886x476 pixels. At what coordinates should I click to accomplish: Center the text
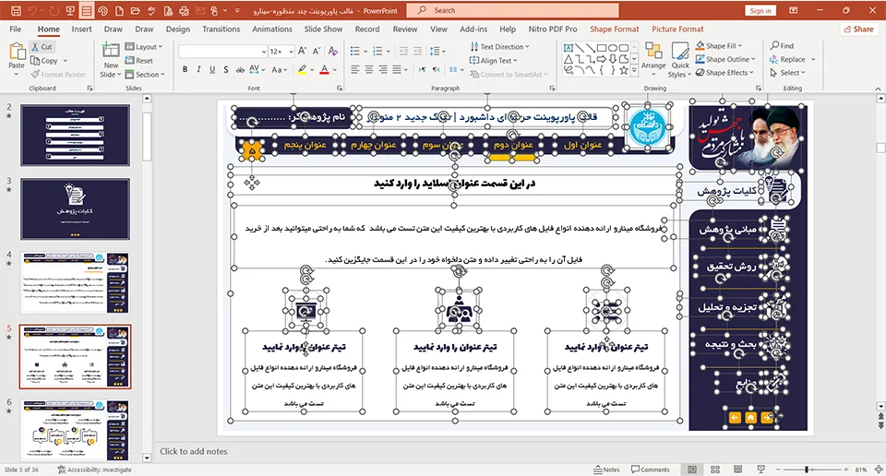(369, 69)
